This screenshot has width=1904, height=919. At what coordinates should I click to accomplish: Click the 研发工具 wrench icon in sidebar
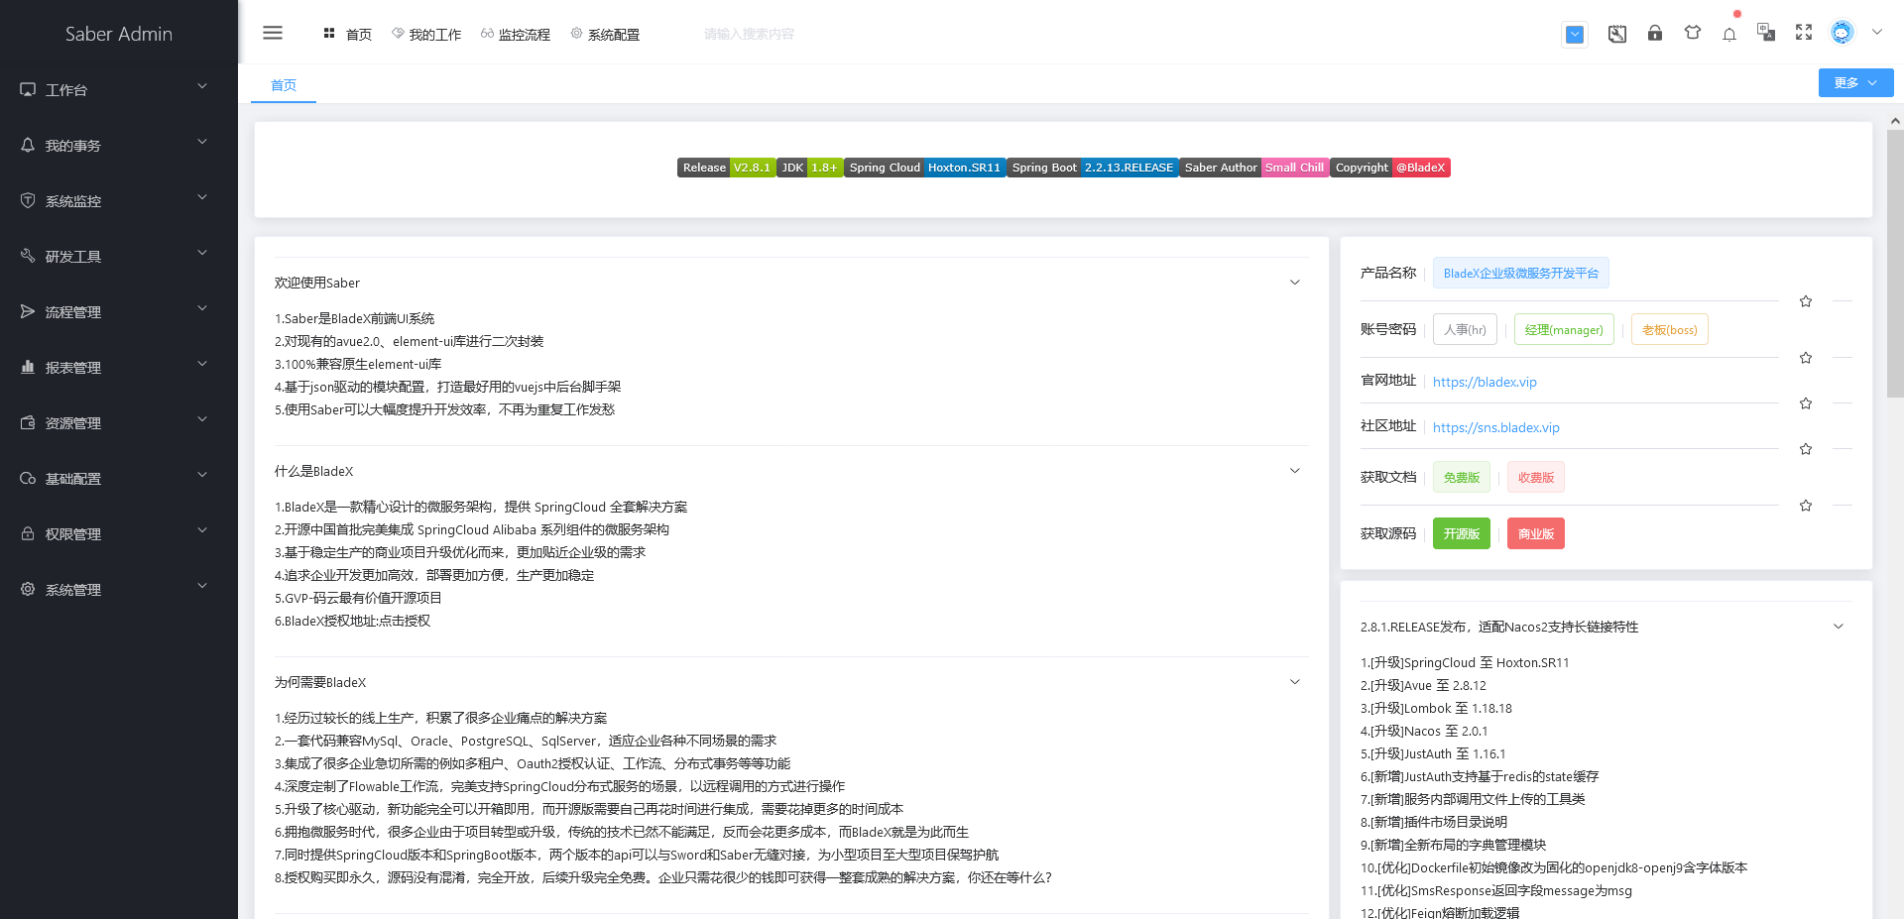coord(28,256)
